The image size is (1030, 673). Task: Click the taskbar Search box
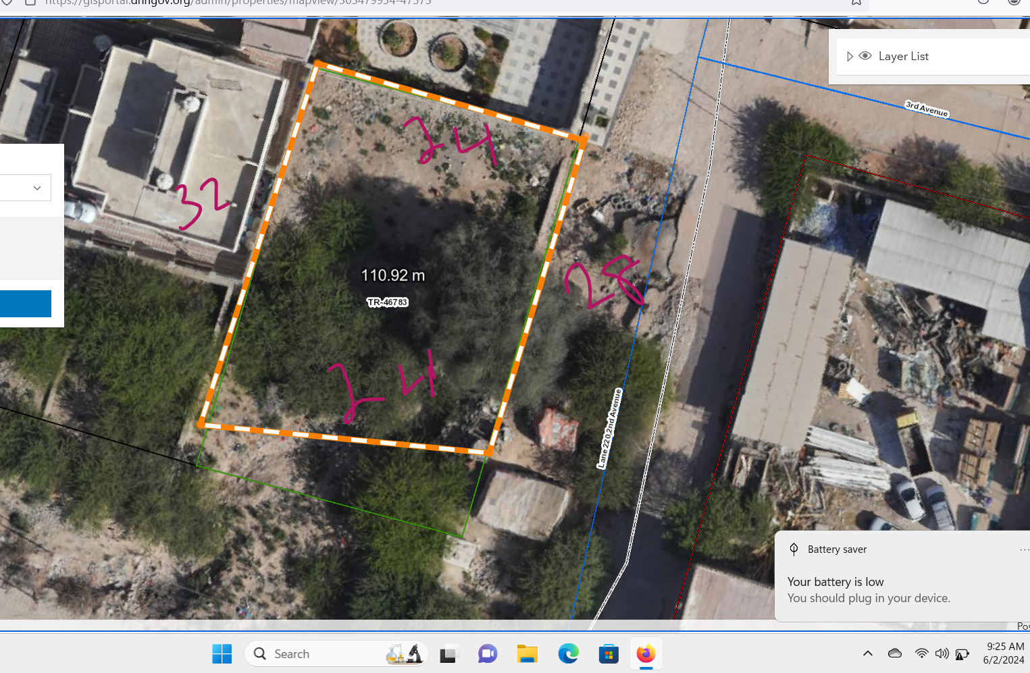336,653
